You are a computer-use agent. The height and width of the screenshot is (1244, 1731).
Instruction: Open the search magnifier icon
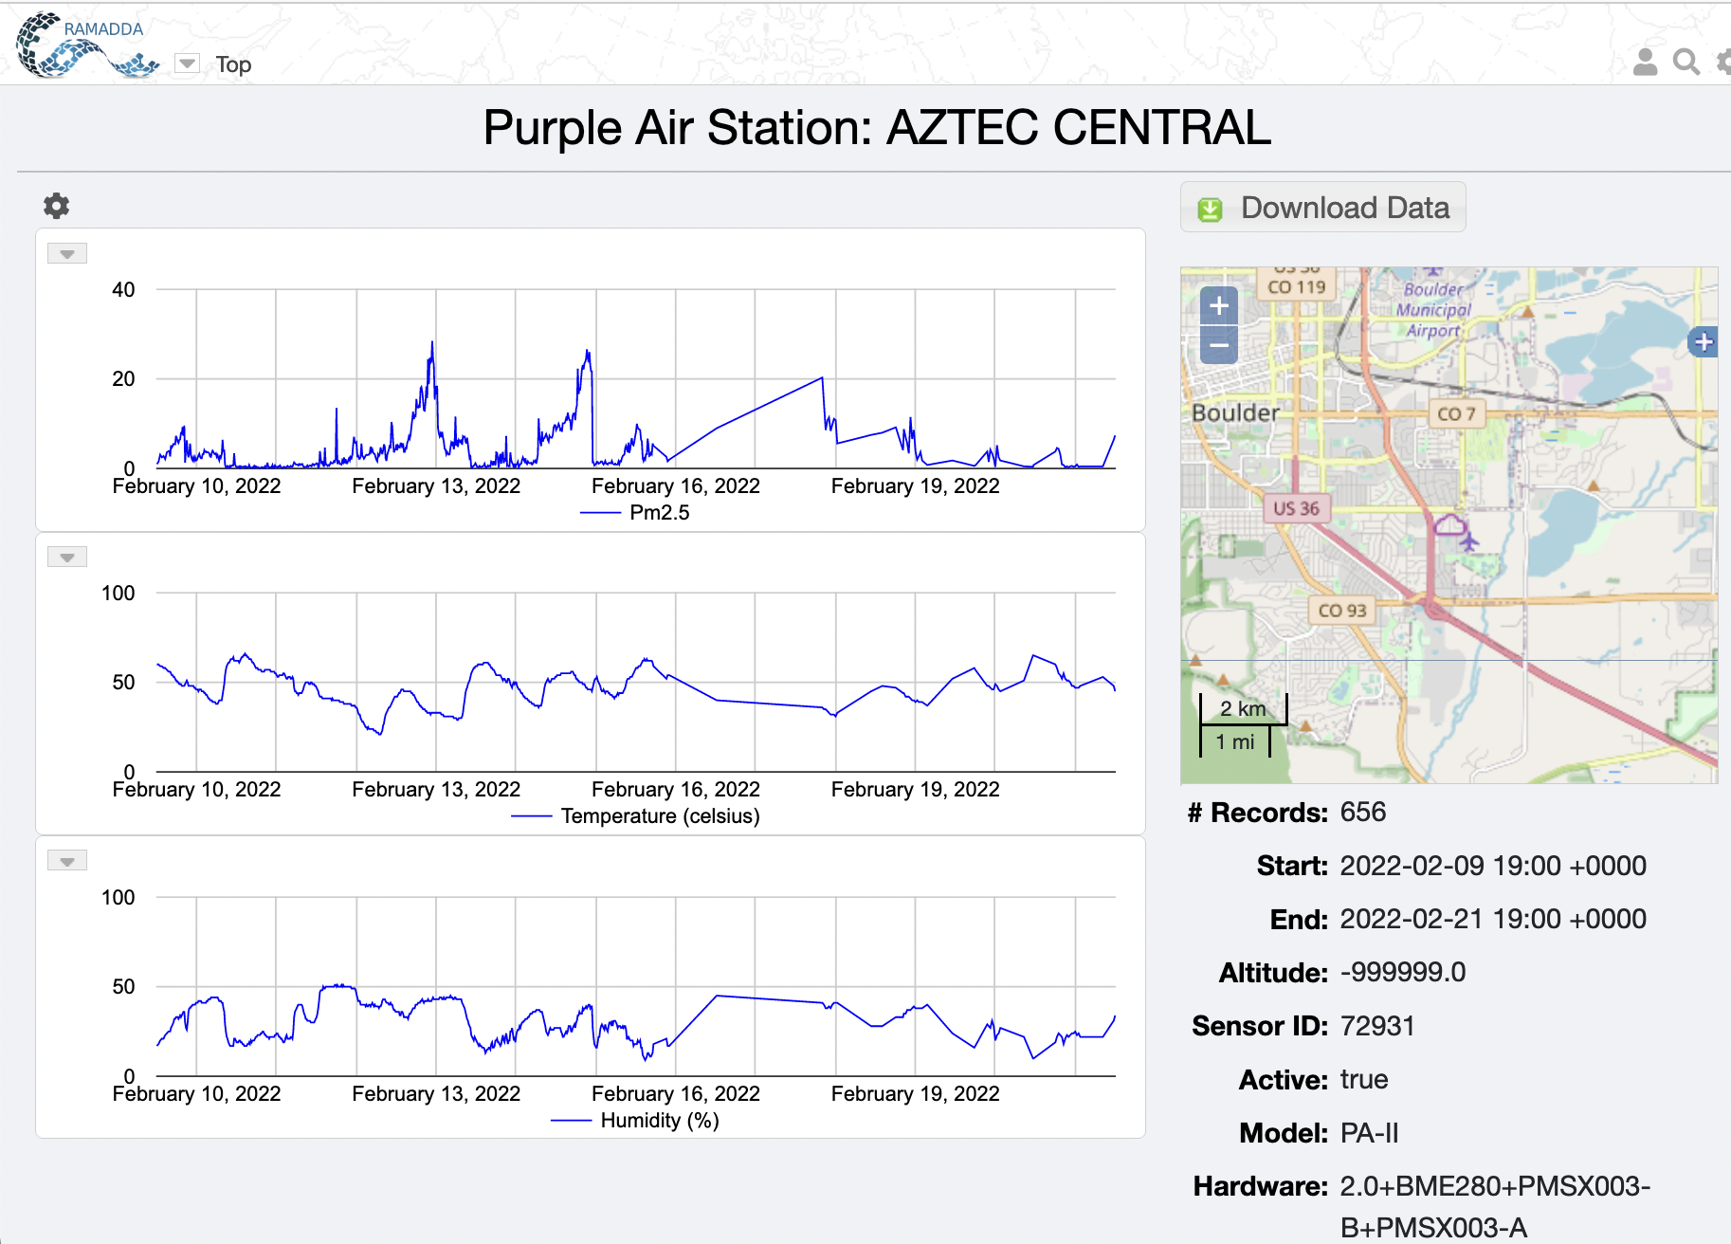pos(1686,63)
